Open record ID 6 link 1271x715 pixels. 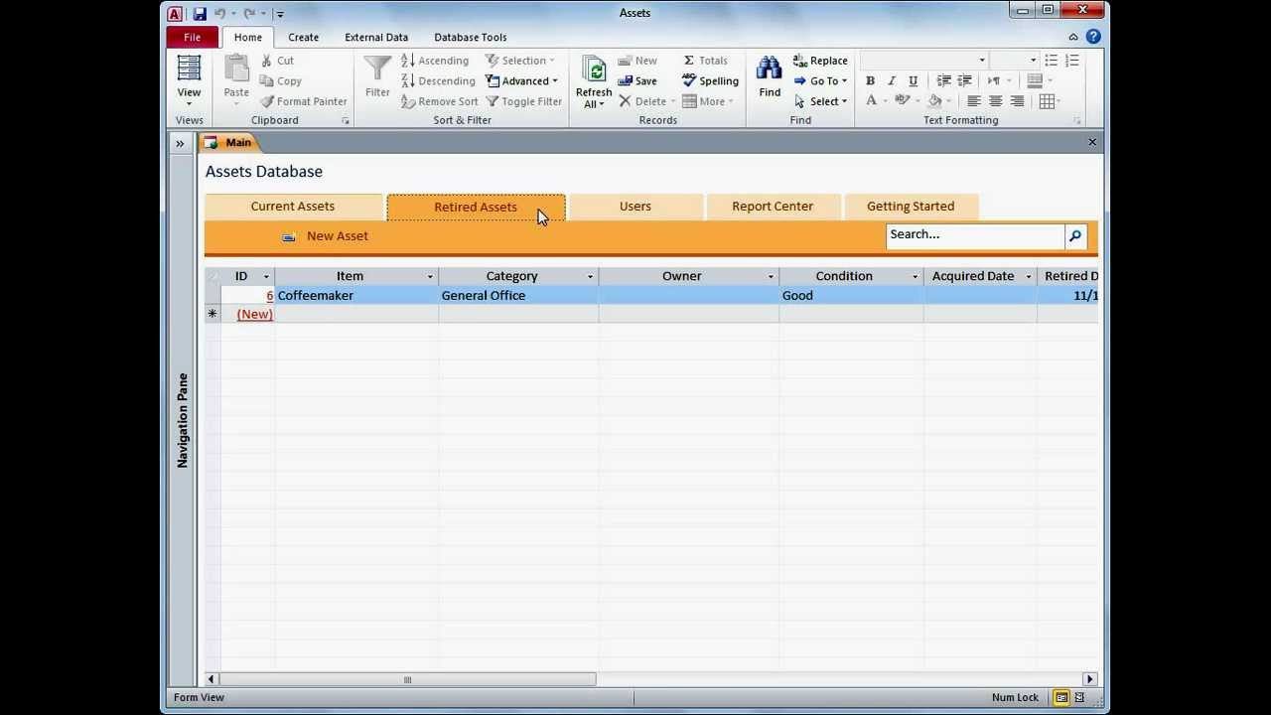(x=269, y=296)
